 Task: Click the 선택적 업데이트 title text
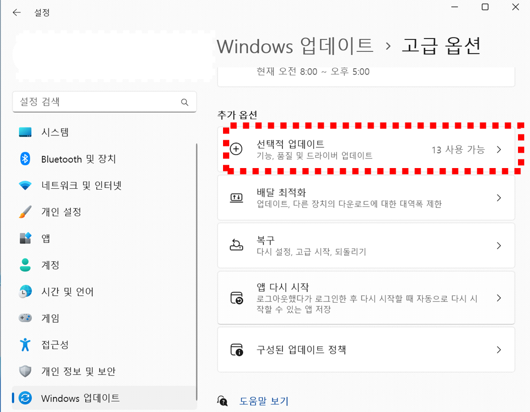(x=290, y=144)
